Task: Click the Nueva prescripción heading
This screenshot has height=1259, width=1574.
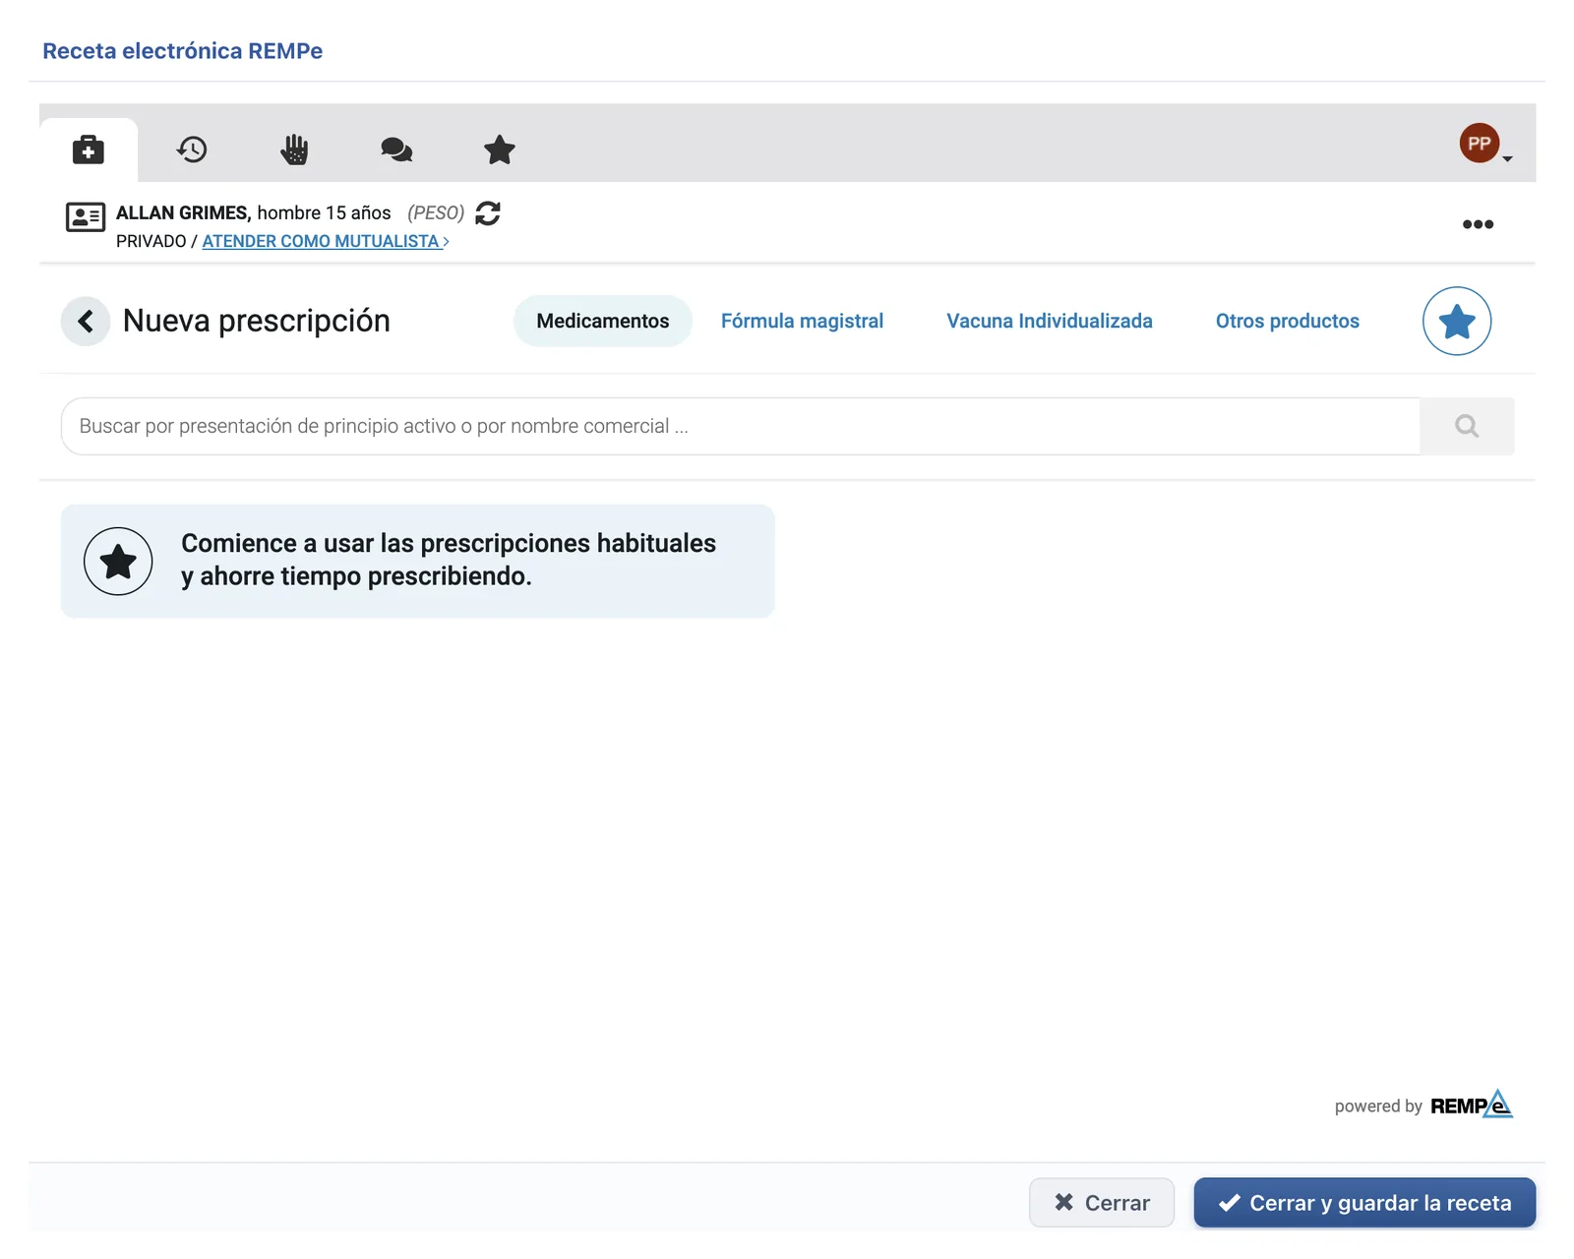Action: click(x=257, y=321)
